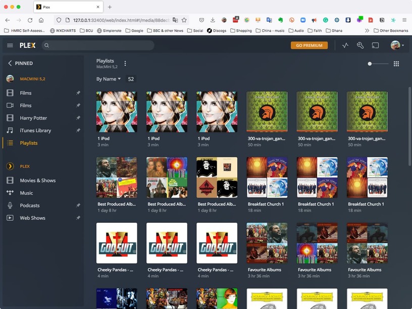Open Settings wrench icon

click(360, 45)
